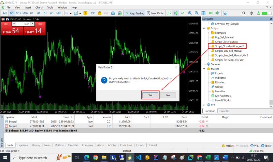Switch to the History tab in Toolbox

(x=36, y=145)
